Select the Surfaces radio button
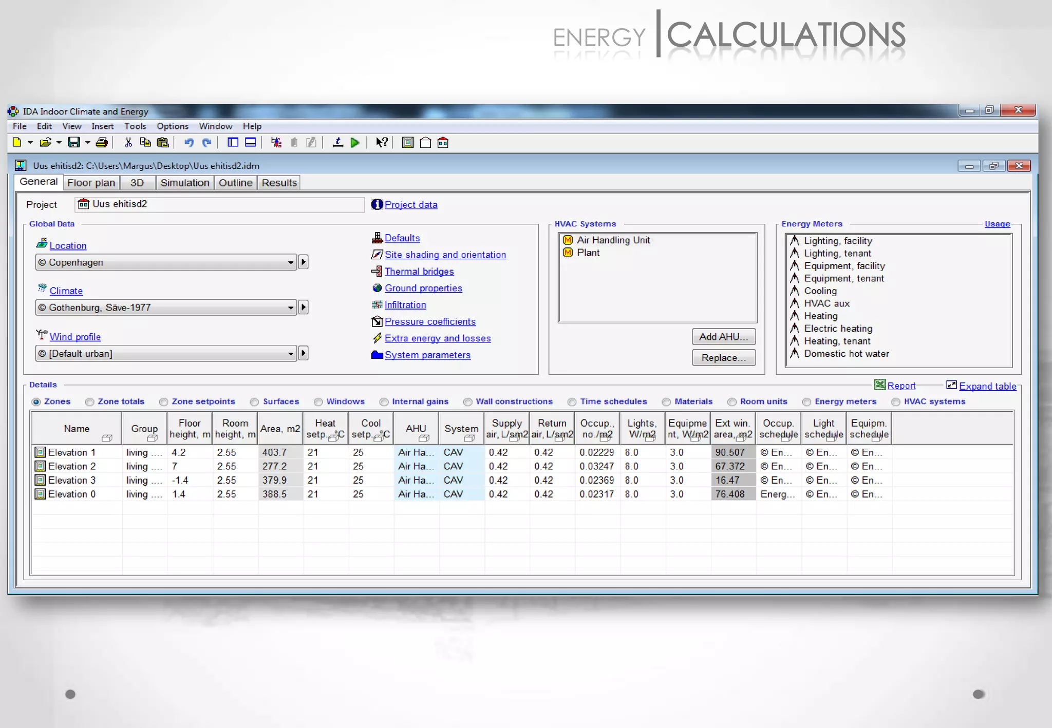This screenshot has width=1052, height=728. click(255, 402)
